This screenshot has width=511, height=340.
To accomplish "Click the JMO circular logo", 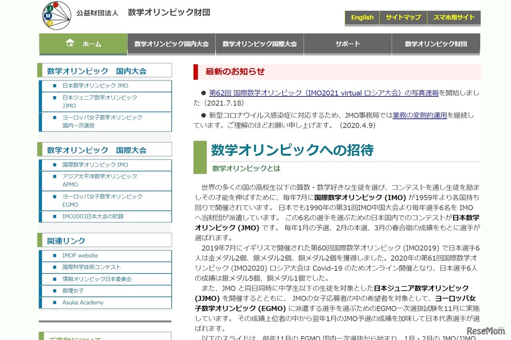I will (57, 15).
